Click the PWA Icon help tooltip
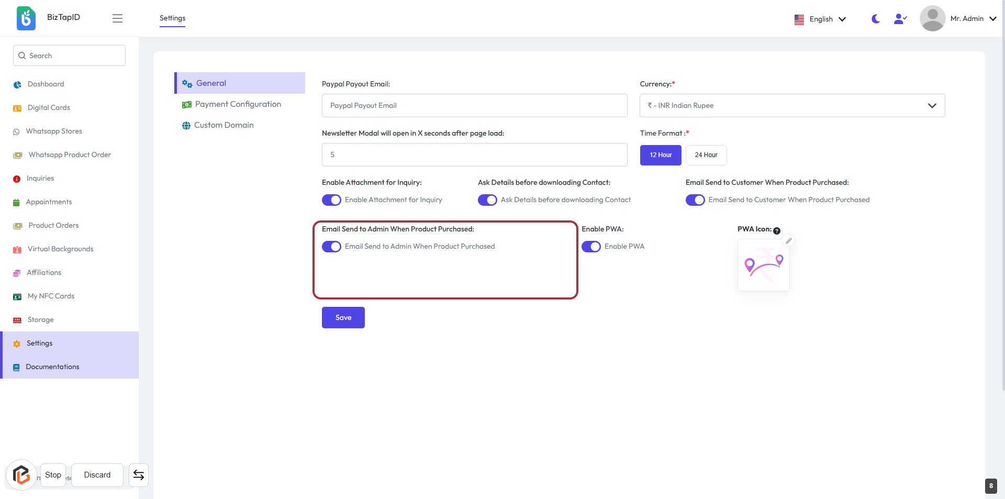1005x499 pixels. [777, 231]
